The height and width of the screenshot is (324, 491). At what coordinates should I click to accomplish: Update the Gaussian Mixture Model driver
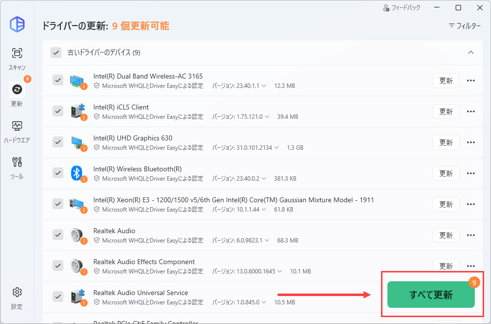(446, 204)
